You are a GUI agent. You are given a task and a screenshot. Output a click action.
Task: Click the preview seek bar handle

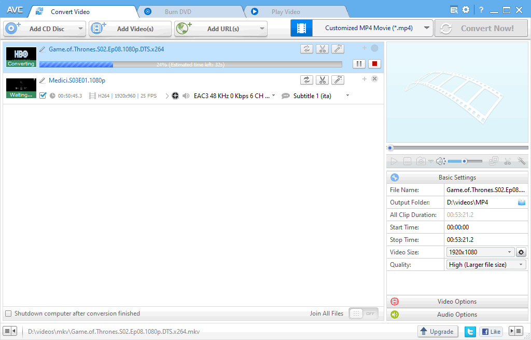pos(390,148)
